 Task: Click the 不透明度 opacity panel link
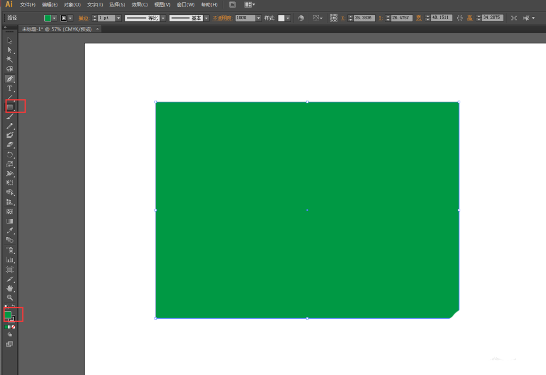pos(222,18)
